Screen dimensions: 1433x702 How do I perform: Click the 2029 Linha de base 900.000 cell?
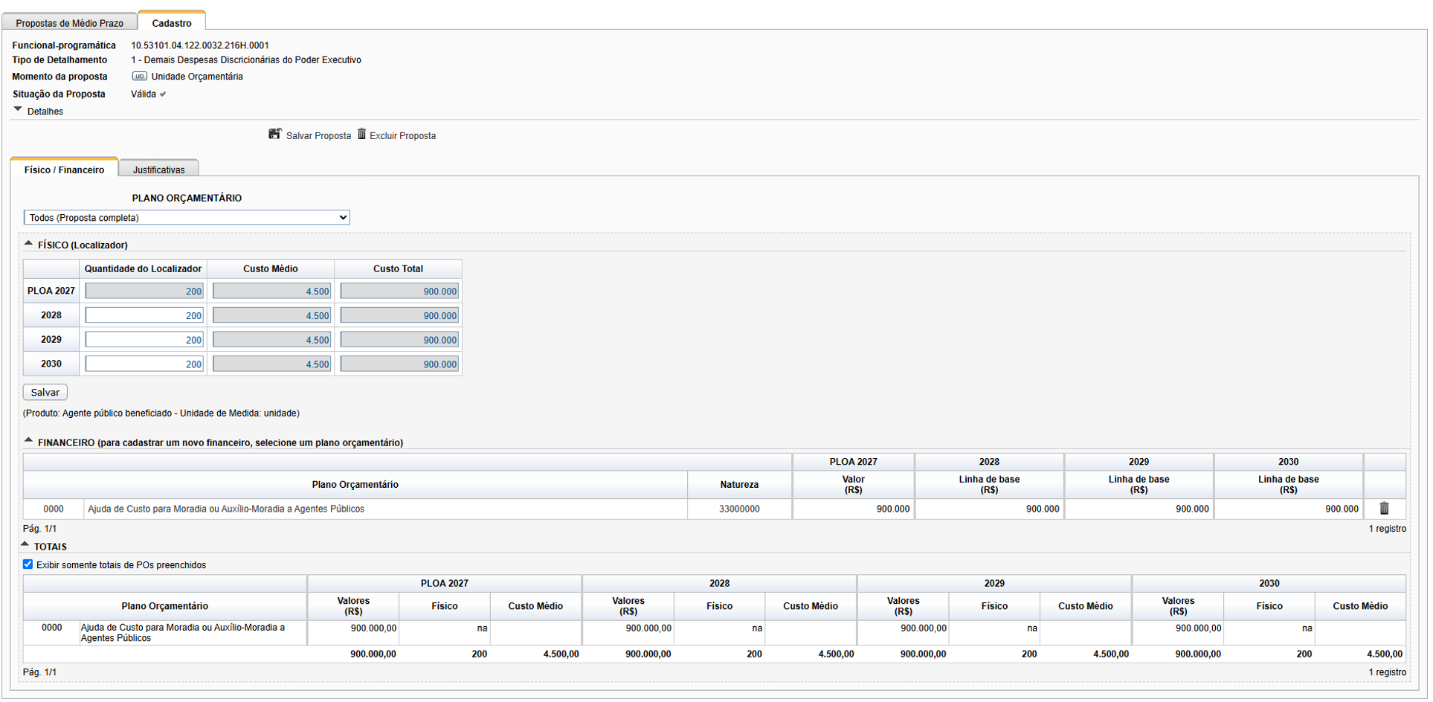pyautogui.click(x=1139, y=509)
